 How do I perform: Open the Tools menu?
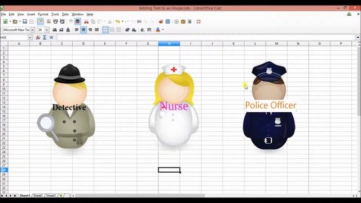point(55,14)
